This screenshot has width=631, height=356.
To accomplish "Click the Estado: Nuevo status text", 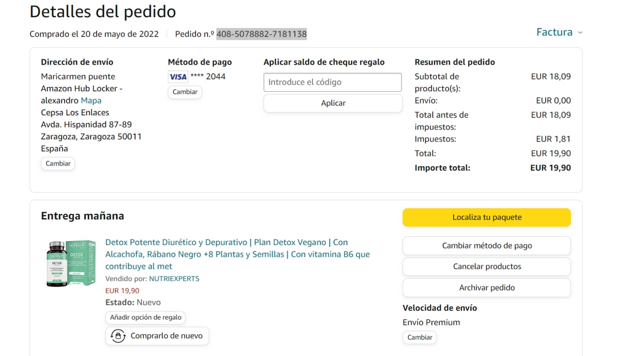I will 133,302.
